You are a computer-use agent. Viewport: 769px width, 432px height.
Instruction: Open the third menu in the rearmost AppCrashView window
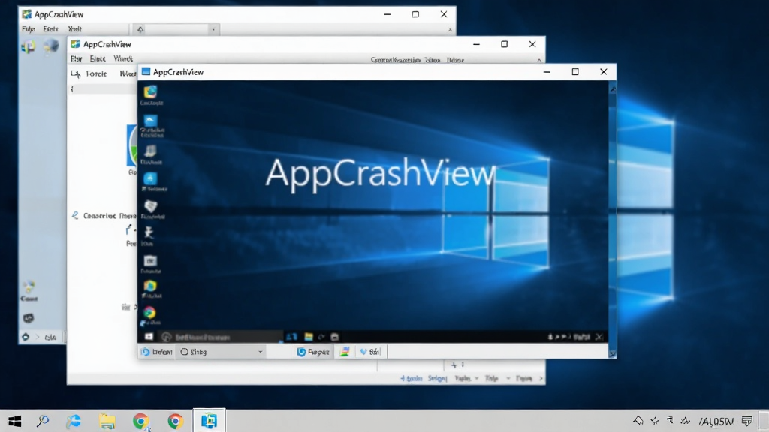(74, 29)
